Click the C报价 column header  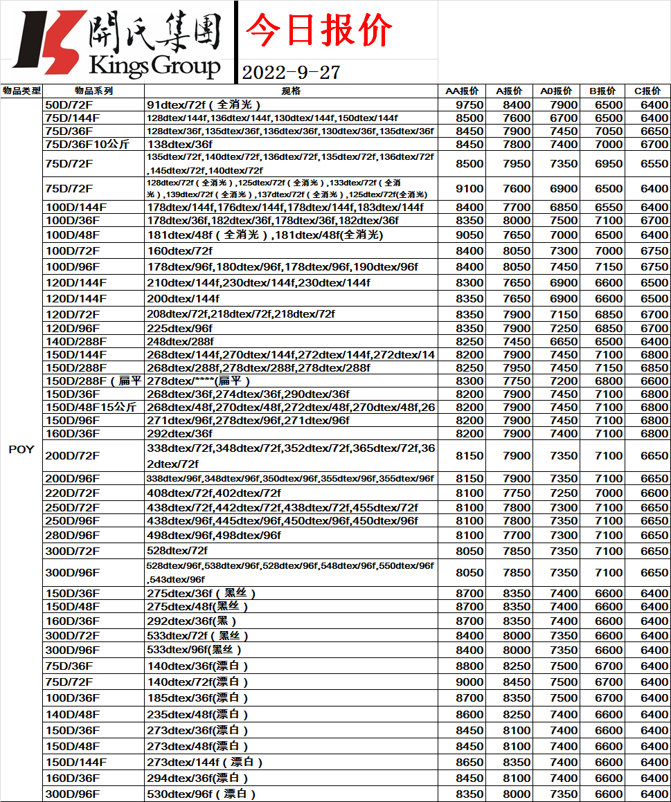click(647, 91)
